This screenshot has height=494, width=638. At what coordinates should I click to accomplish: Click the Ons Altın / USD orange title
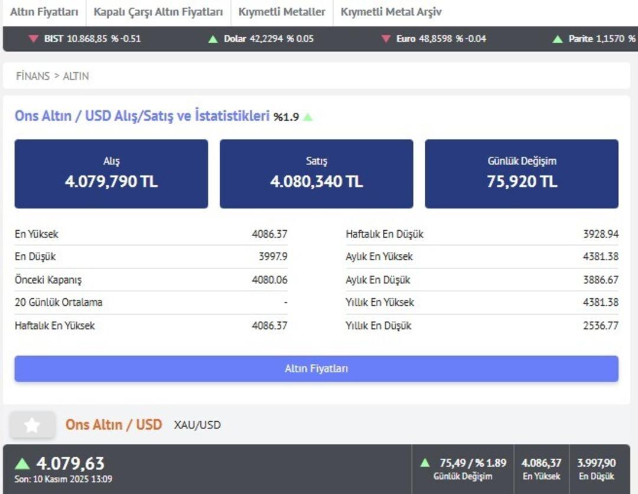pyautogui.click(x=113, y=425)
